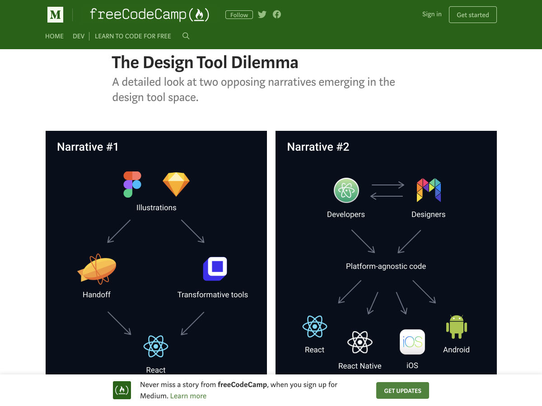
Task: Click the iOS app icon
Action: pos(412,342)
